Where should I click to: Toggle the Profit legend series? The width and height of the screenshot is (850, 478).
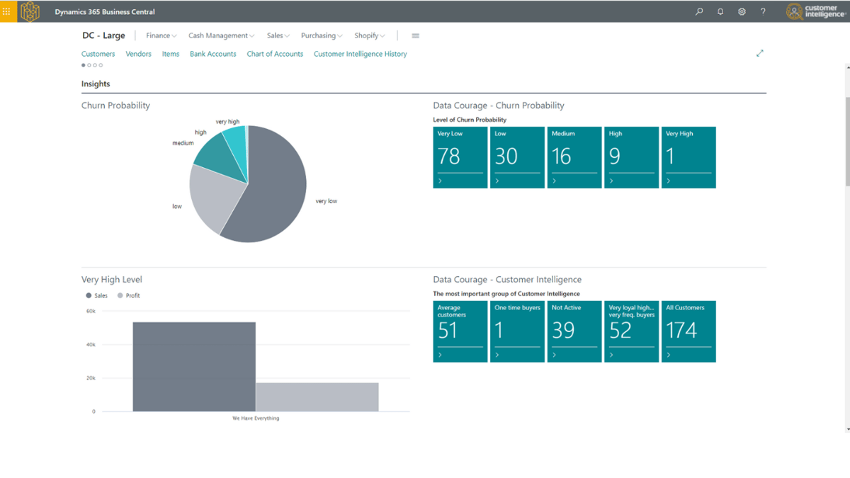(128, 295)
